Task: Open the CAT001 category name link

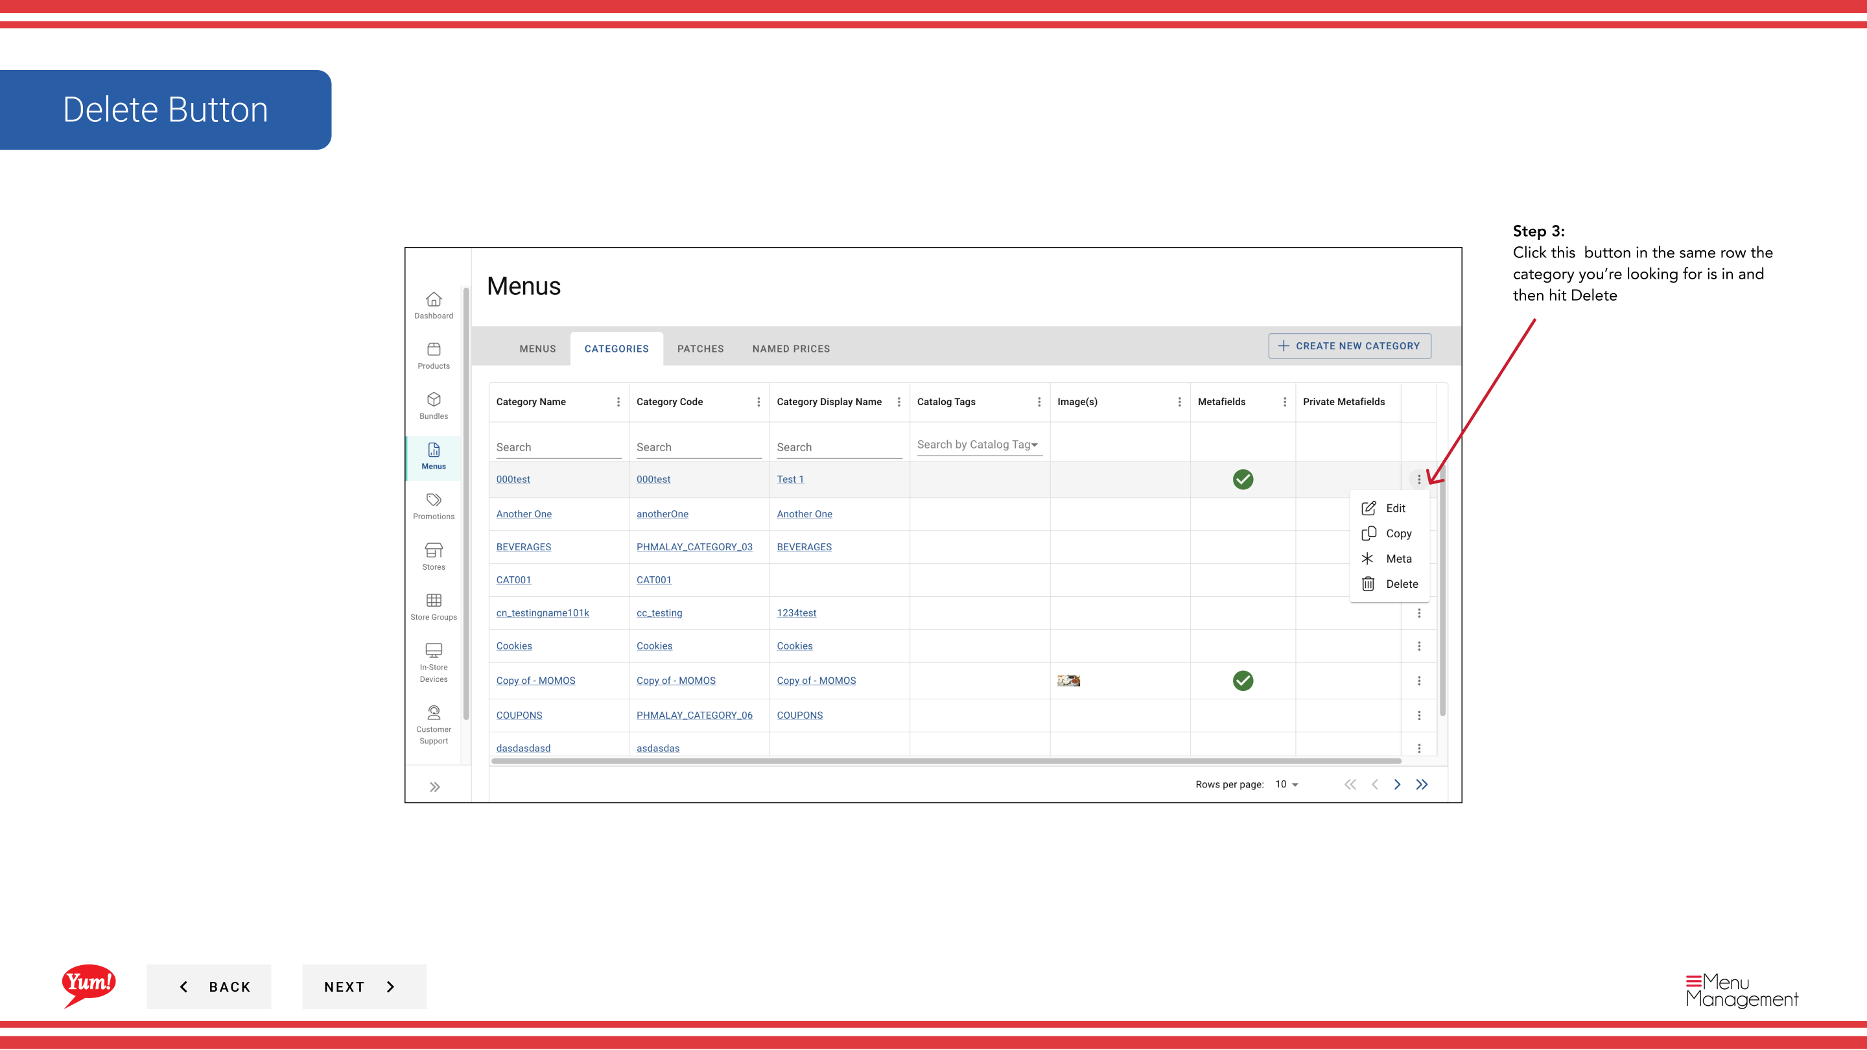Action: (x=513, y=579)
